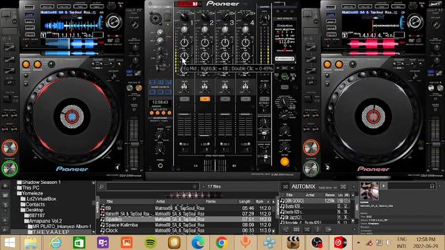The width and height of the screenshot is (445, 250).
Task: Toggle the headphone CUE button on channel 1
Action: click(184, 99)
